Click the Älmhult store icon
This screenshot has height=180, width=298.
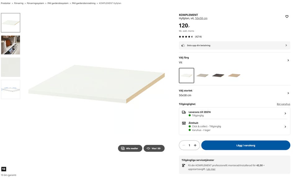[184, 123]
